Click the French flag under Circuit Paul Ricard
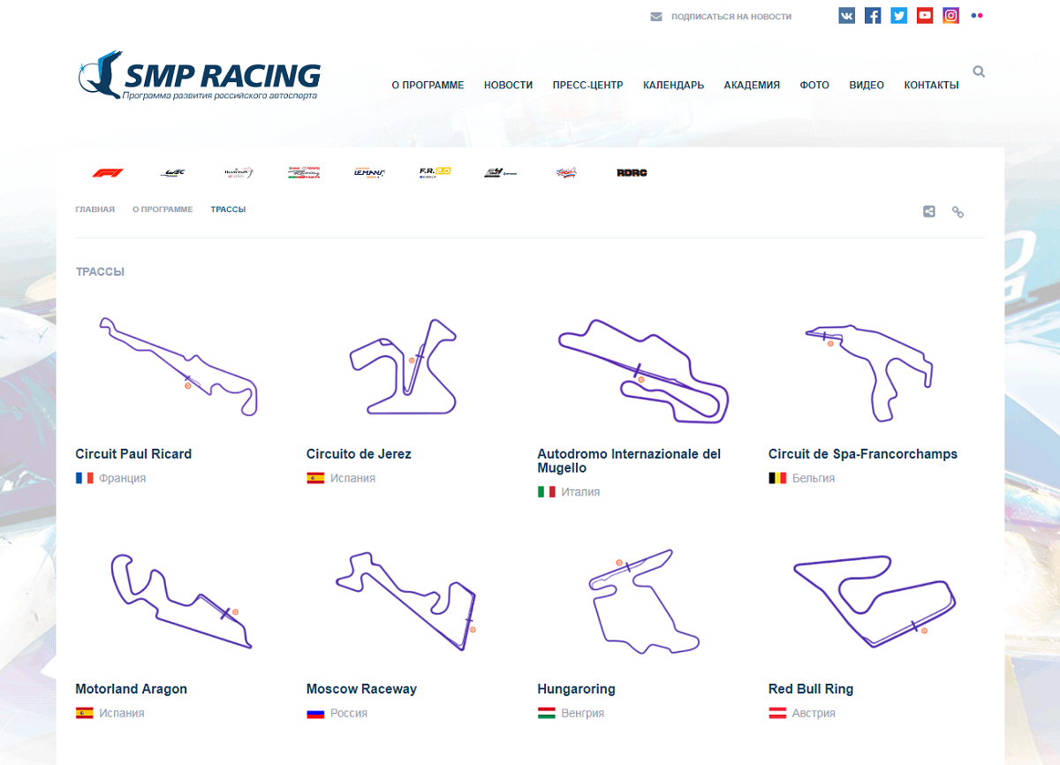This screenshot has width=1060, height=765. 85,478
